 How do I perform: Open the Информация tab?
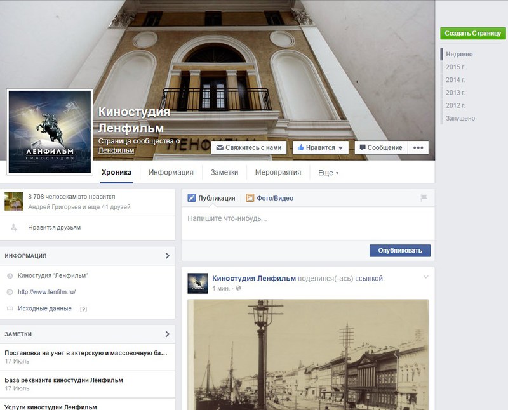pos(171,173)
